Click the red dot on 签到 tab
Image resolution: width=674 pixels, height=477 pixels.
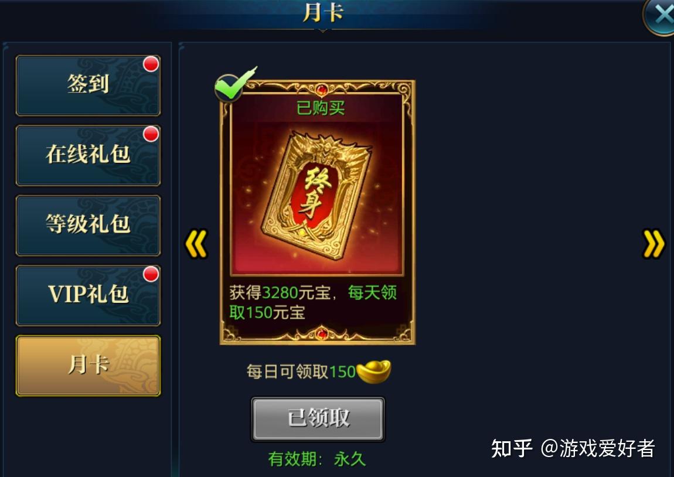tap(151, 64)
